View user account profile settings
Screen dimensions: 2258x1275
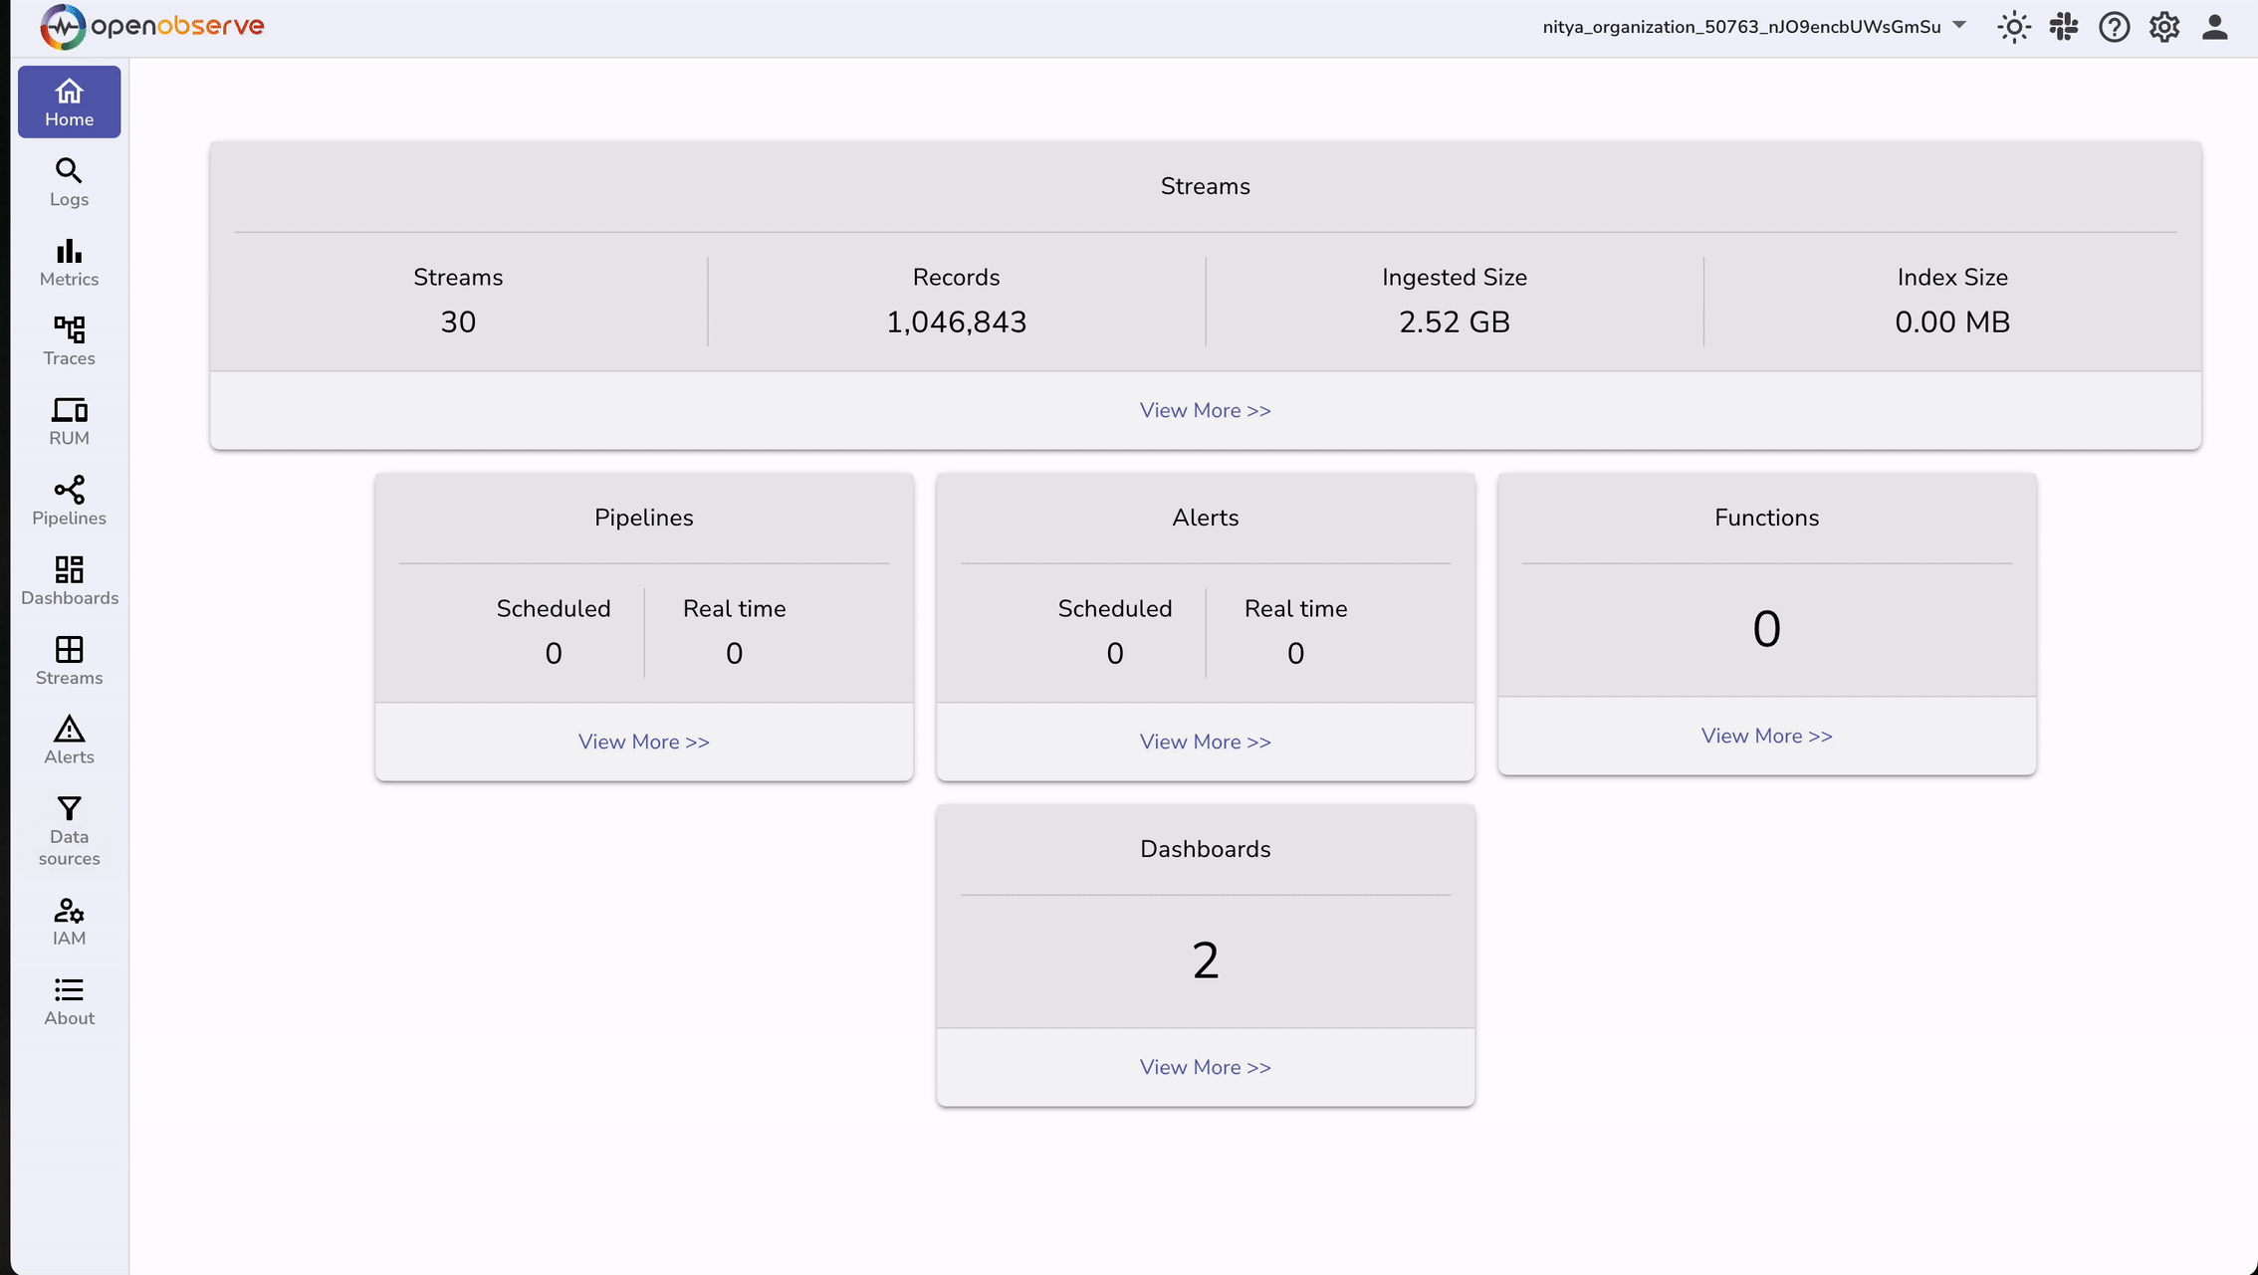pos(2214,26)
